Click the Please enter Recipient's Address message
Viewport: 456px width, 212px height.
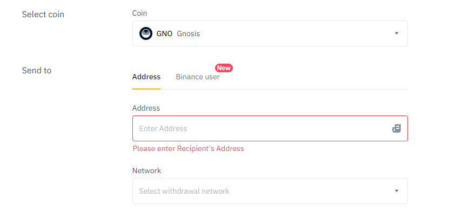click(x=188, y=149)
